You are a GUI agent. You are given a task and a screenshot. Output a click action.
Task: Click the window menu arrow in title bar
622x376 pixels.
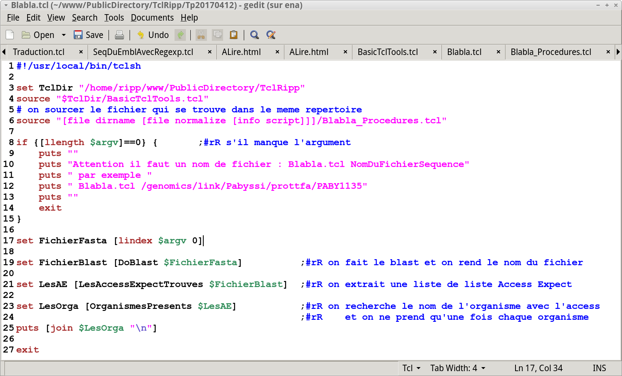coord(6,5)
